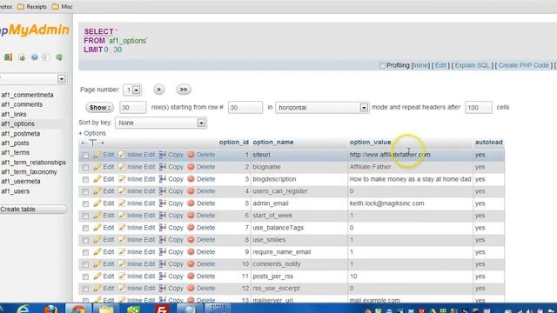
Task: Expand the + Options section
Action: pyautogui.click(x=92, y=133)
